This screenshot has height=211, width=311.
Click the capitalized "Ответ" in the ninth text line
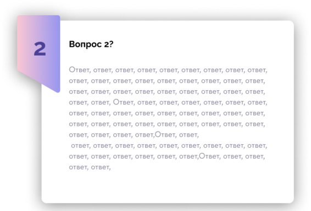[x=210, y=156]
